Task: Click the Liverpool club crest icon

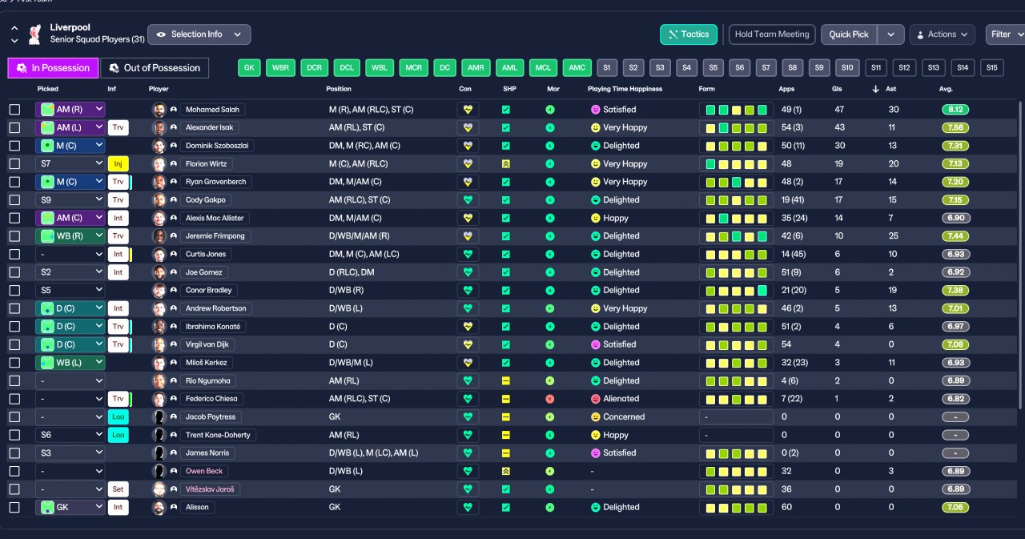Action: (x=34, y=34)
